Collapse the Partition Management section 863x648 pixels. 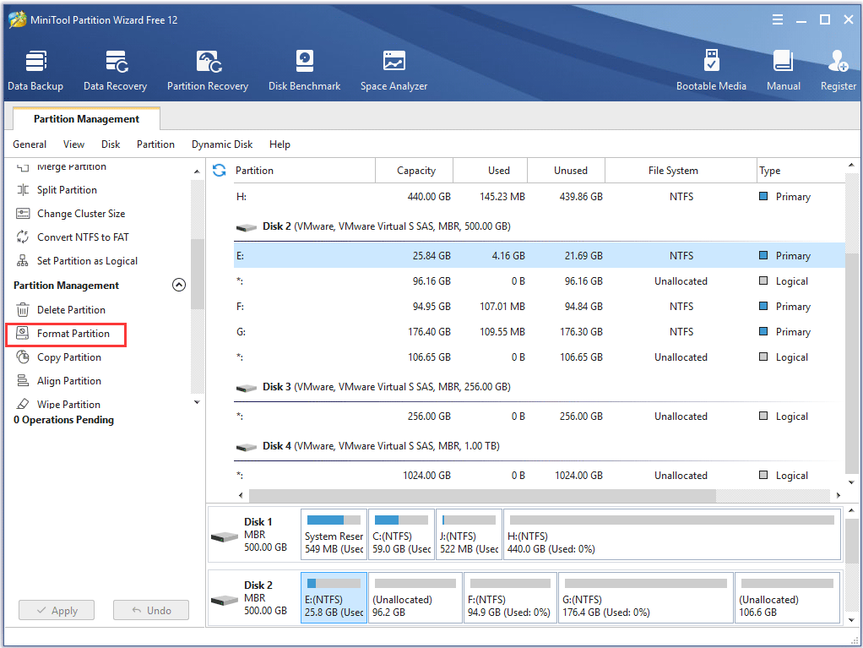coord(178,285)
